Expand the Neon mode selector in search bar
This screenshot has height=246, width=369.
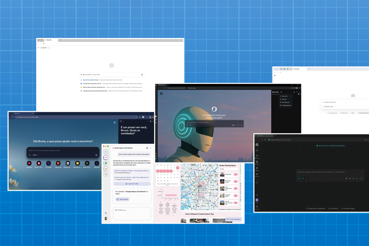pos(234,125)
